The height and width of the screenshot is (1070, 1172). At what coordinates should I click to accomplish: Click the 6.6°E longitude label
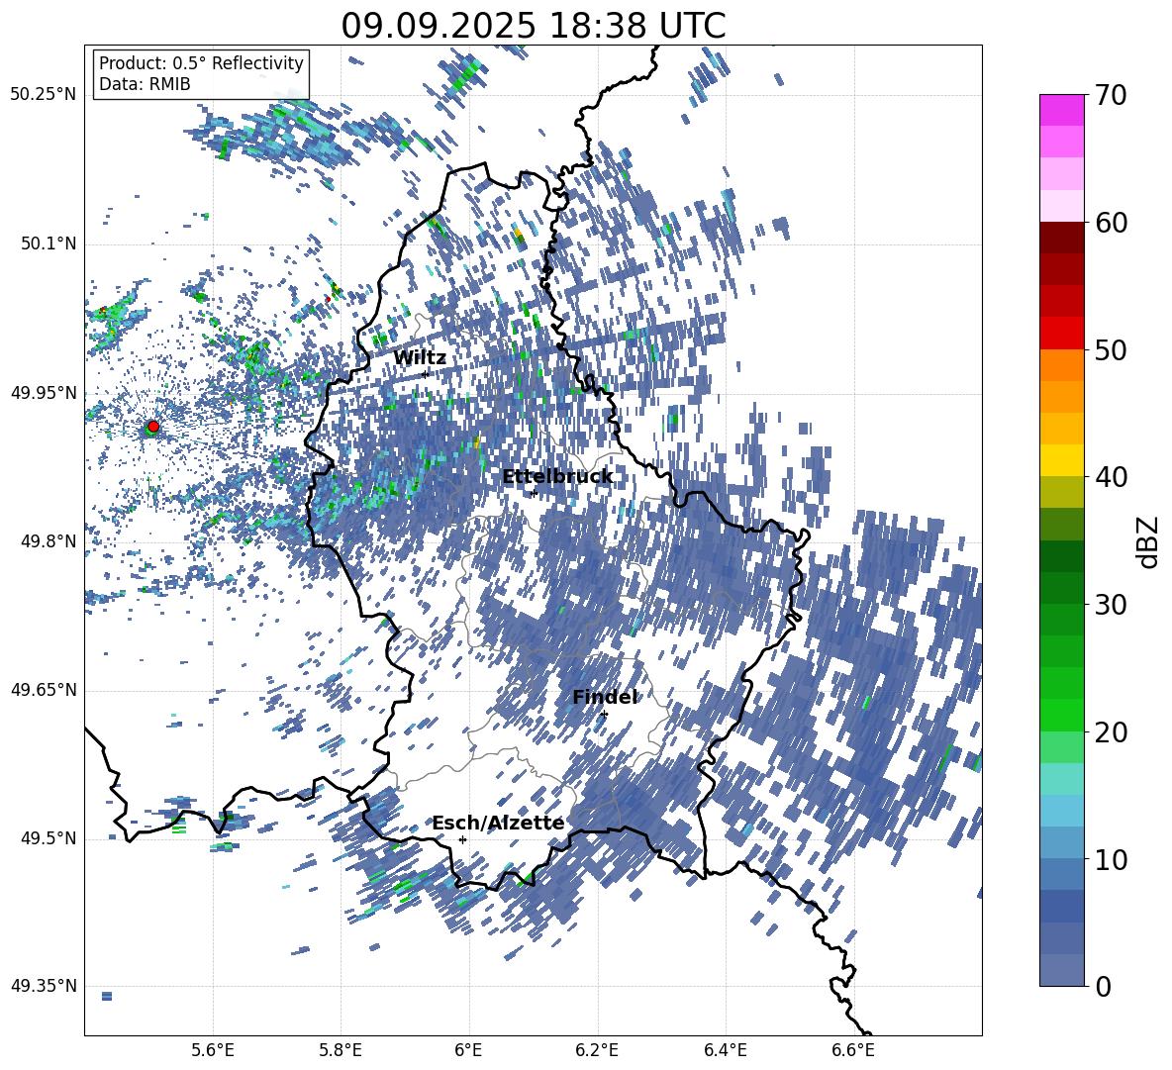point(853,1050)
